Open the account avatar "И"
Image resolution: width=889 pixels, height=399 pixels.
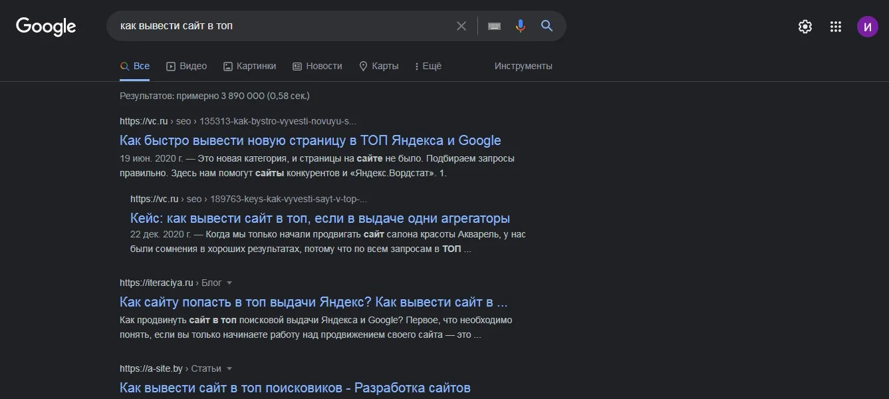pos(867,27)
